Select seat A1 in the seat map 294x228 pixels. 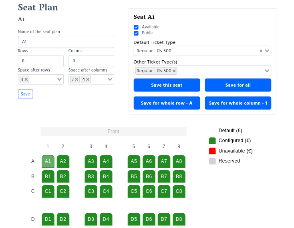[x=48, y=161]
